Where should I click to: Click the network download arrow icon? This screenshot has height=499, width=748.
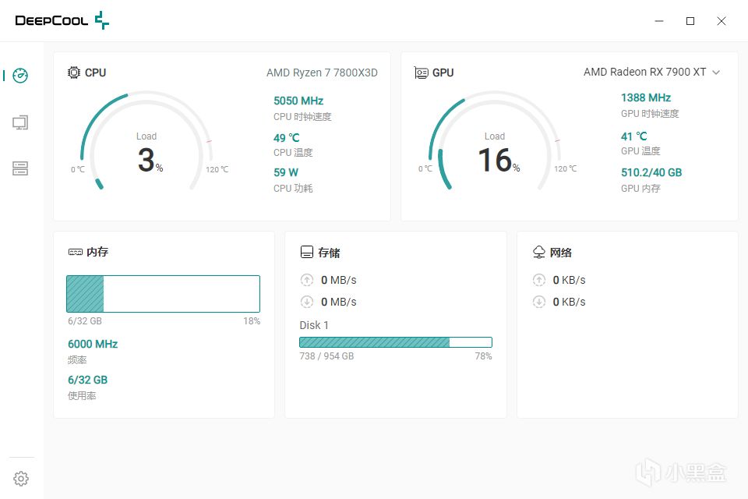click(x=539, y=302)
